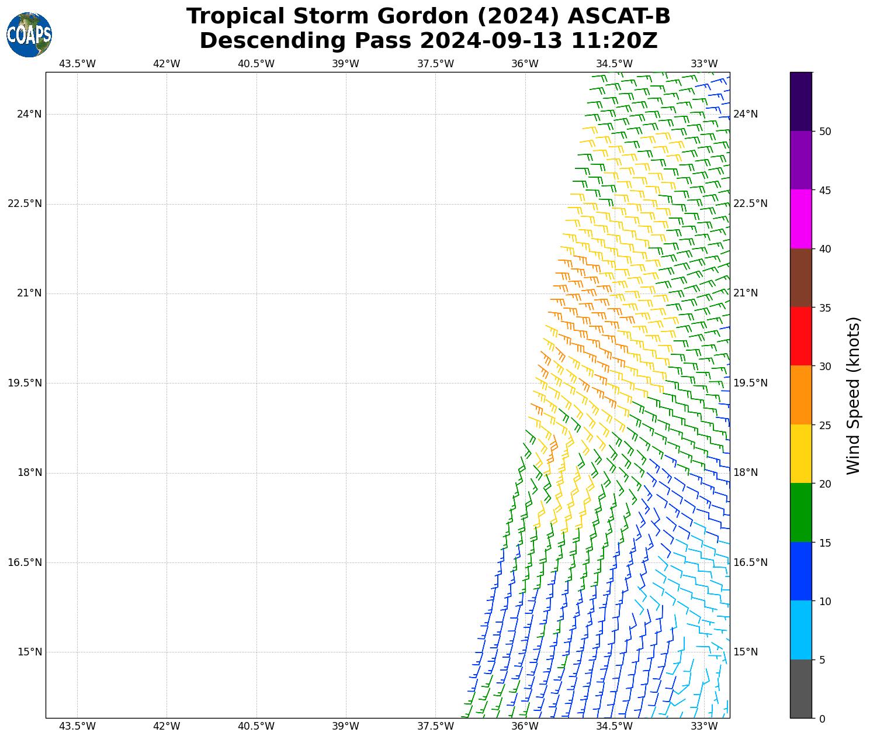The width and height of the screenshot is (870, 739).
Task: Click the cyan 5-10 knots colorbar segment
Action: click(x=800, y=630)
